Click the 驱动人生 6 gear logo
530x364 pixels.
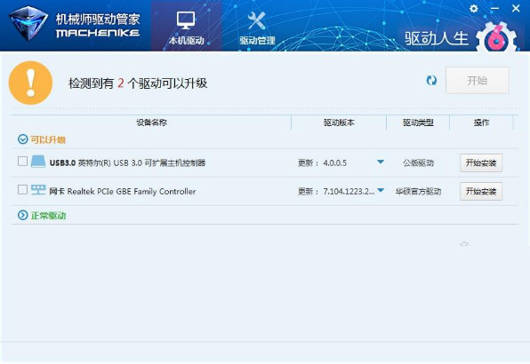[x=496, y=38]
